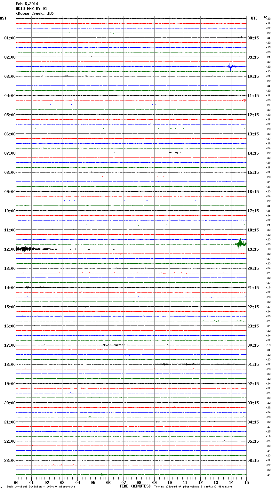Click the "22:00" MST hour label
Screen dimensions: 272x491
(10, 441)
